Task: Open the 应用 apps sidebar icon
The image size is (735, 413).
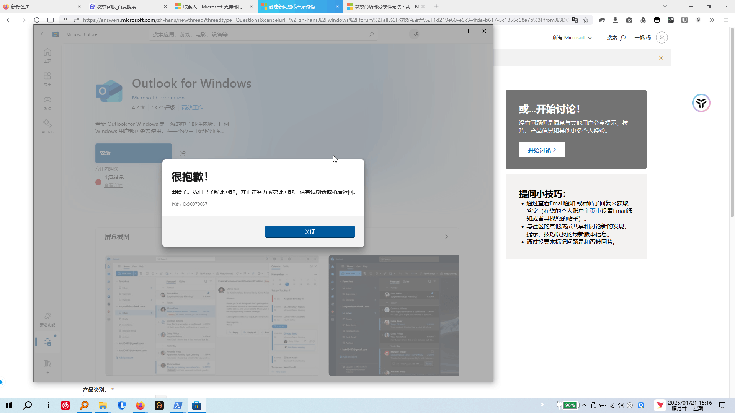Action: (47, 79)
